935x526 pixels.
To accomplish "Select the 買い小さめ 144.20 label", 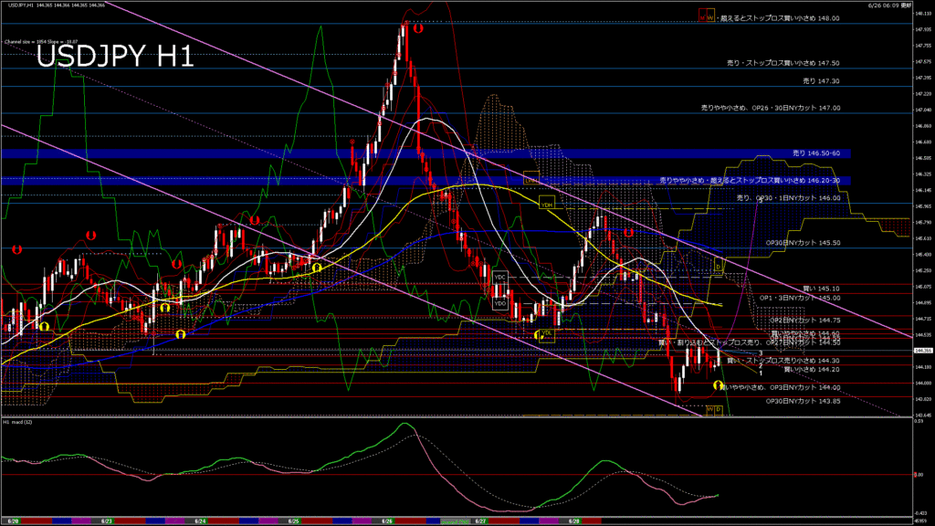I will pos(811,369).
